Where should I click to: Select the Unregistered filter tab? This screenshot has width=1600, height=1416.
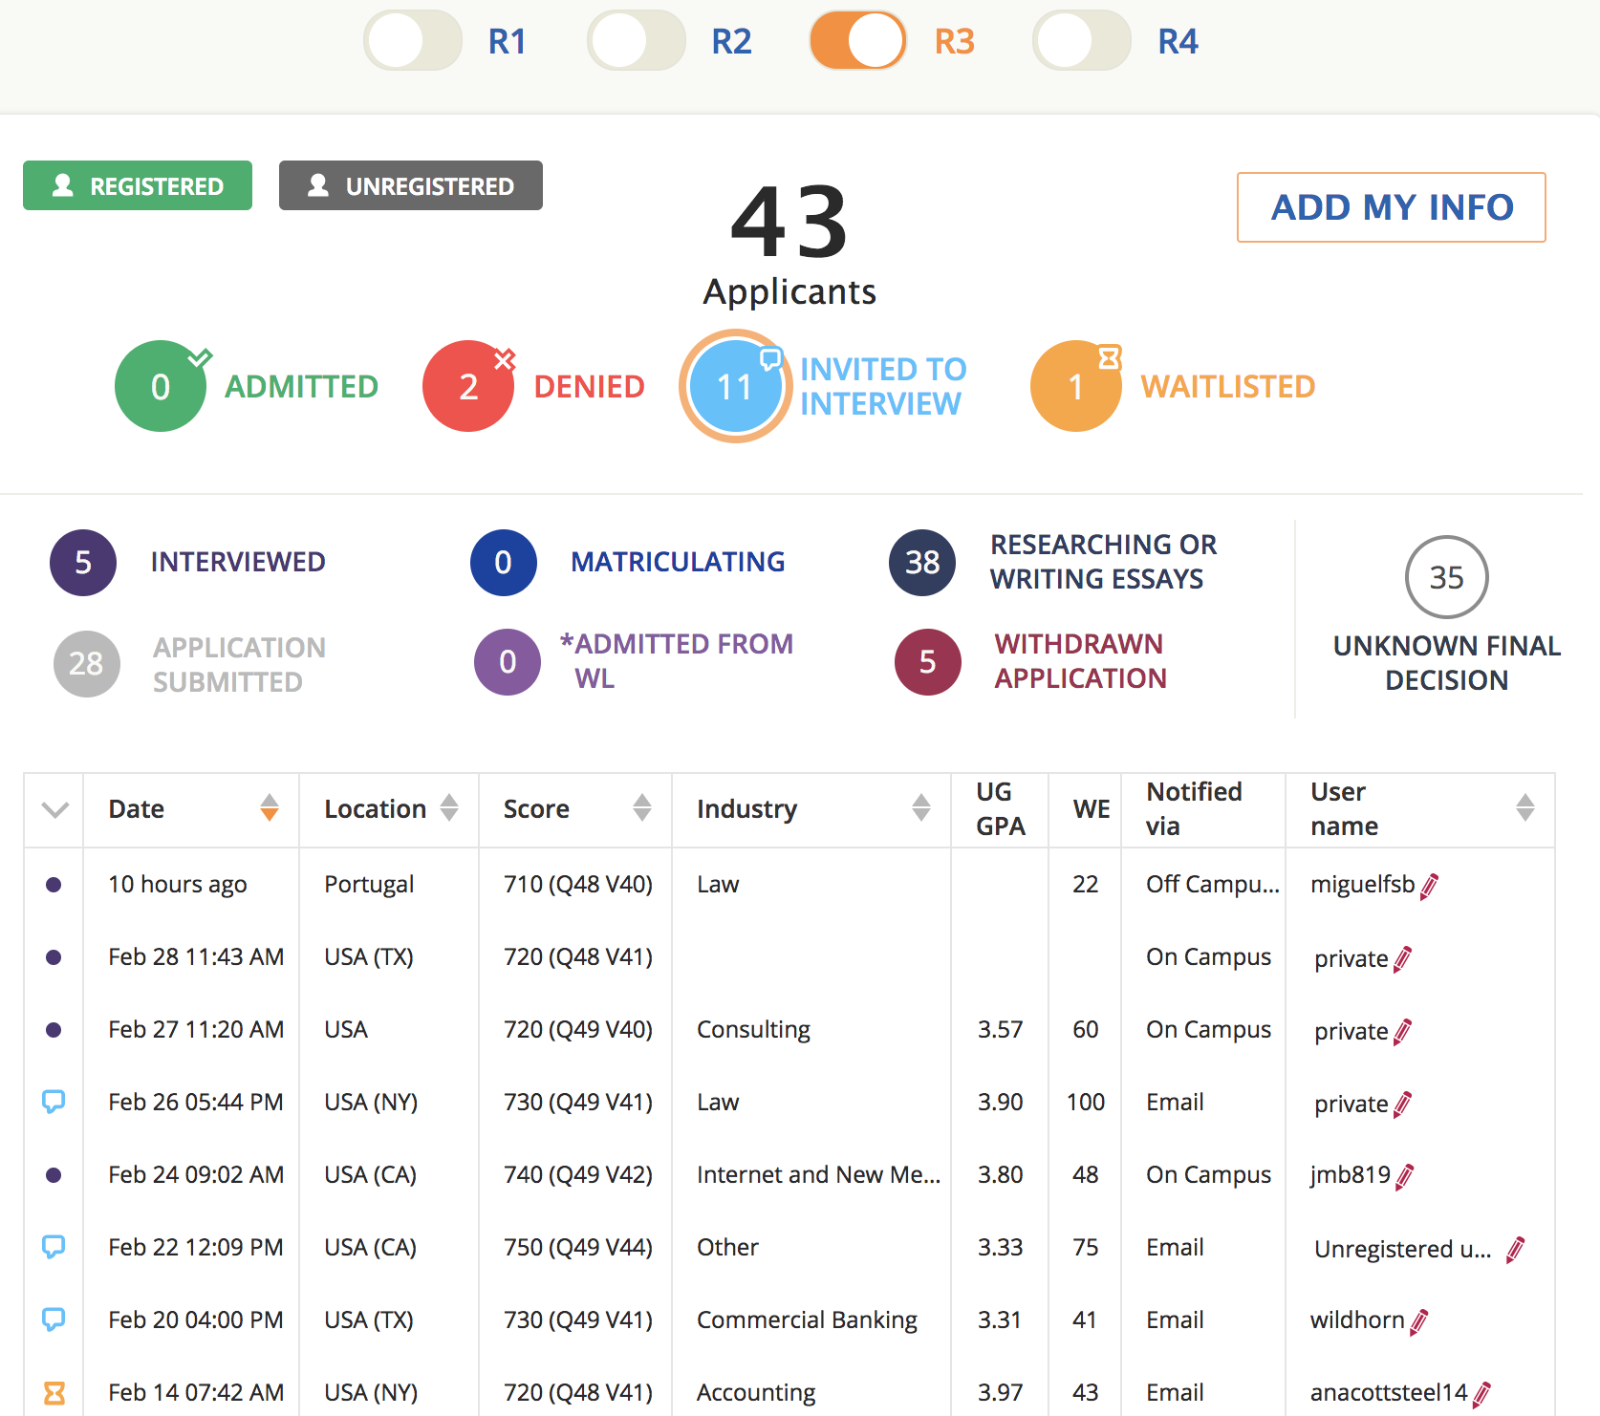pyautogui.click(x=410, y=185)
